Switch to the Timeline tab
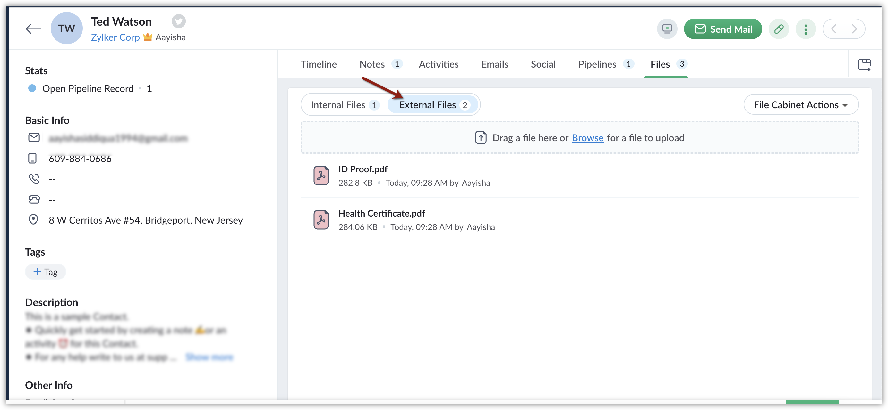888x410 pixels. 319,64
